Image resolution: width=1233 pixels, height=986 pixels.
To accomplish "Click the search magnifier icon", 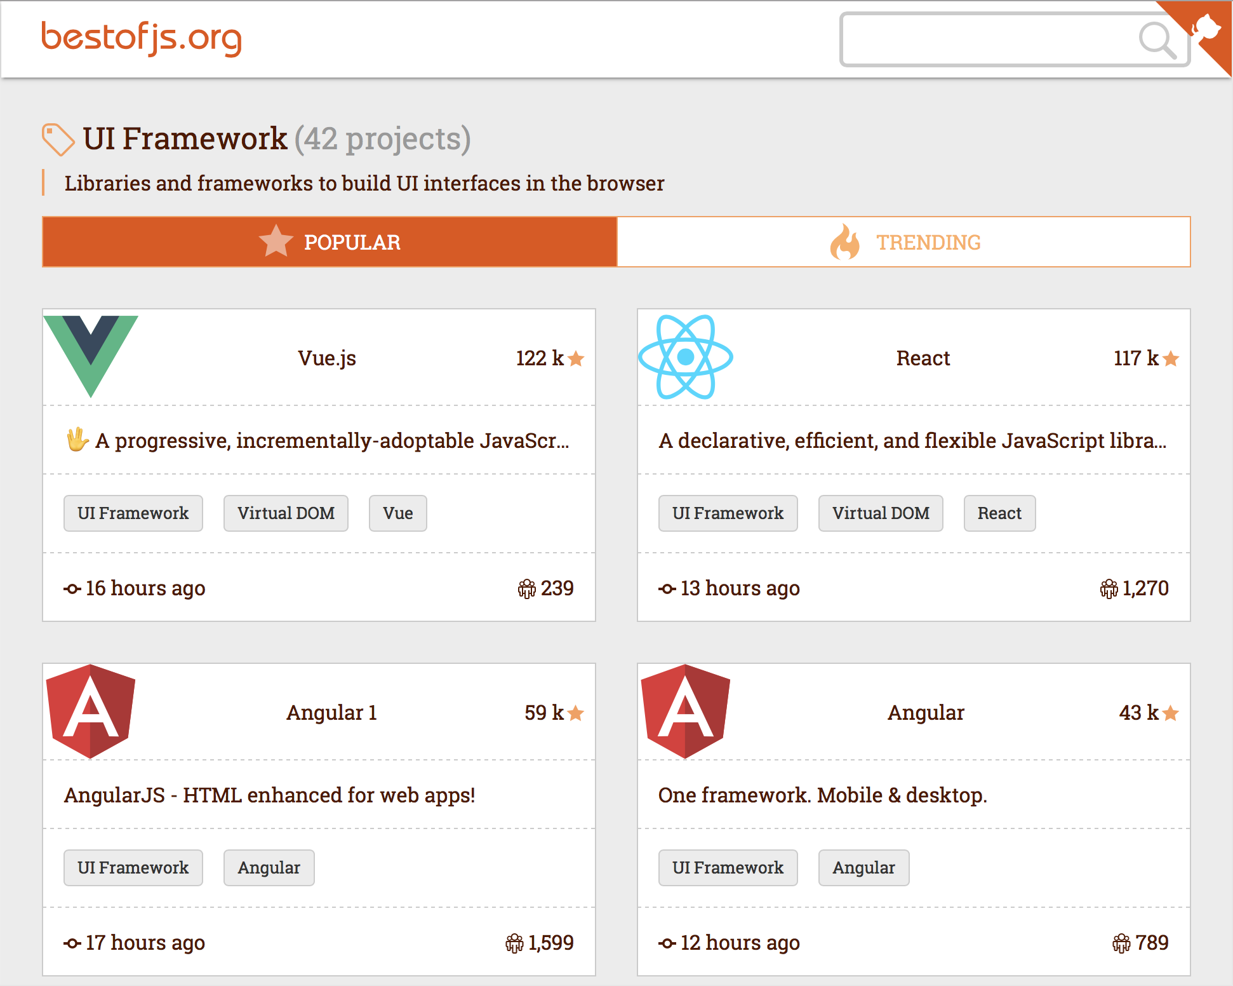I will click(x=1156, y=40).
